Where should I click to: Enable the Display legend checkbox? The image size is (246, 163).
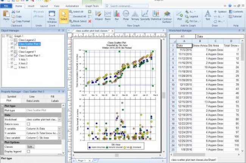coord(28,151)
